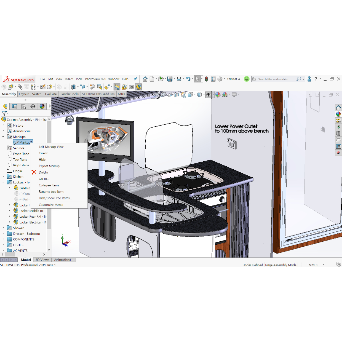Click the View Settings monitor icon

234,95
